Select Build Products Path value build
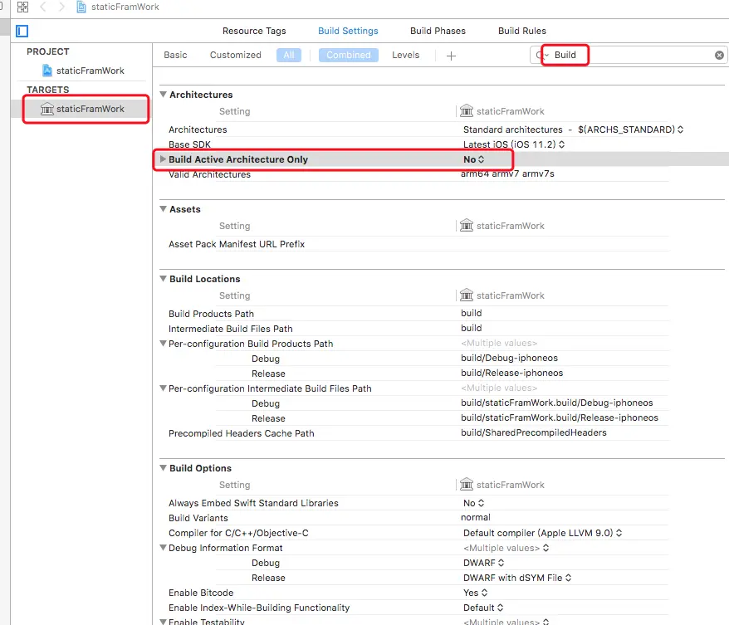The width and height of the screenshot is (729, 625). pos(471,313)
